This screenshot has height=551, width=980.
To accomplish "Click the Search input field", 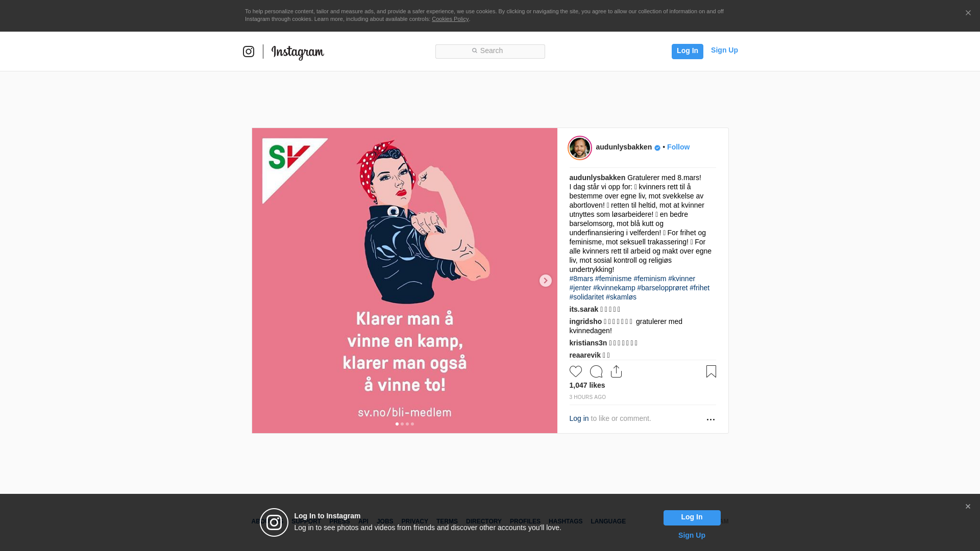I will click(x=490, y=51).
